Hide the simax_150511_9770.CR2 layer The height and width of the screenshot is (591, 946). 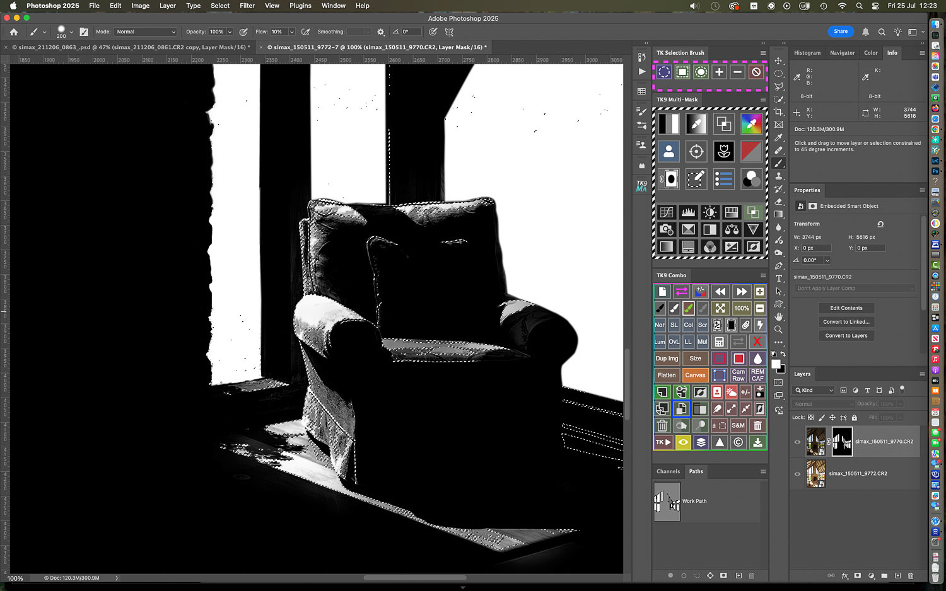pyautogui.click(x=797, y=442)
